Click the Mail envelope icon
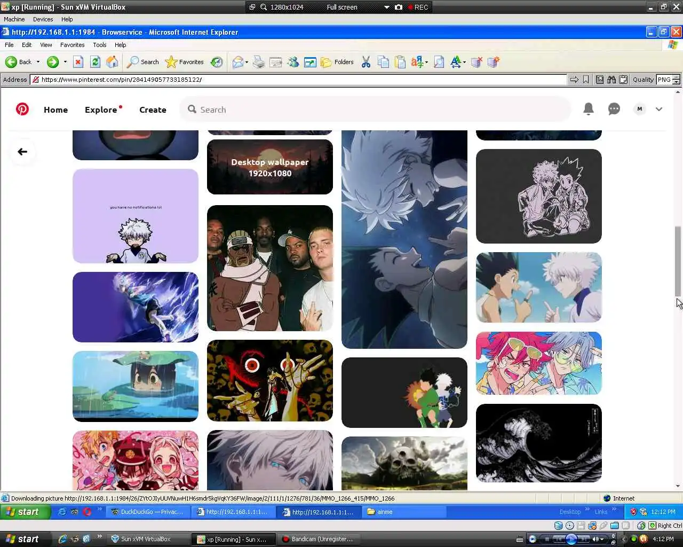The image size is (683, 547). click(x=238, y=62)
